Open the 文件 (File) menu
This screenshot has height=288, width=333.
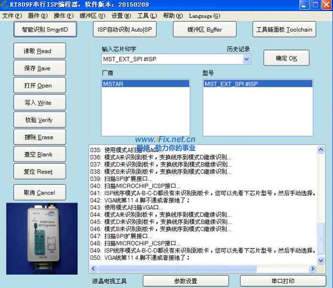[12, 16]
